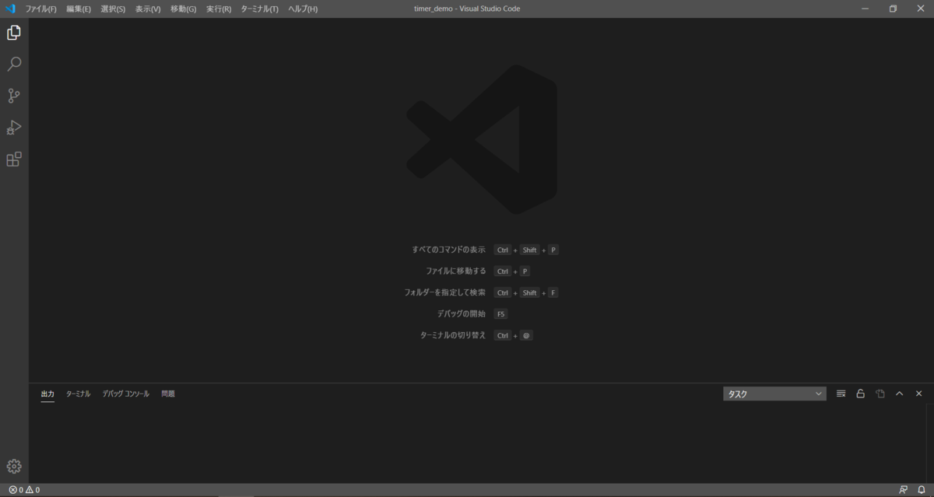Open the Extensions view
The image size is (934, 497).
(14, 159)
